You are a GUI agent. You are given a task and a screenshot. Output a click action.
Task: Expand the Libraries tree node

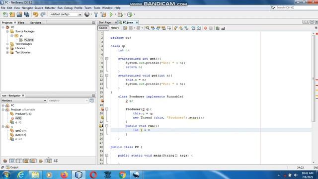click(7, 48)
